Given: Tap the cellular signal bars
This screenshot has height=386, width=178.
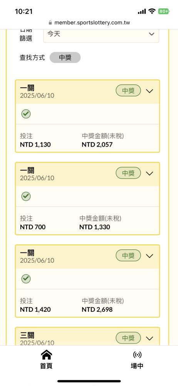Looking at the screenshot, I should [x=142, y=12].
